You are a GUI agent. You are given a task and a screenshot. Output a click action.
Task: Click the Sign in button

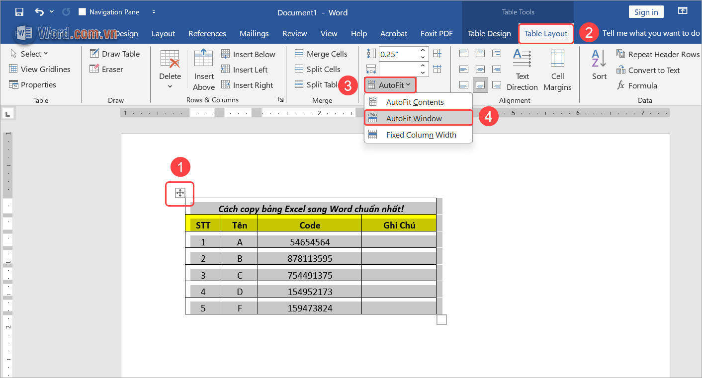coord(646,12)
